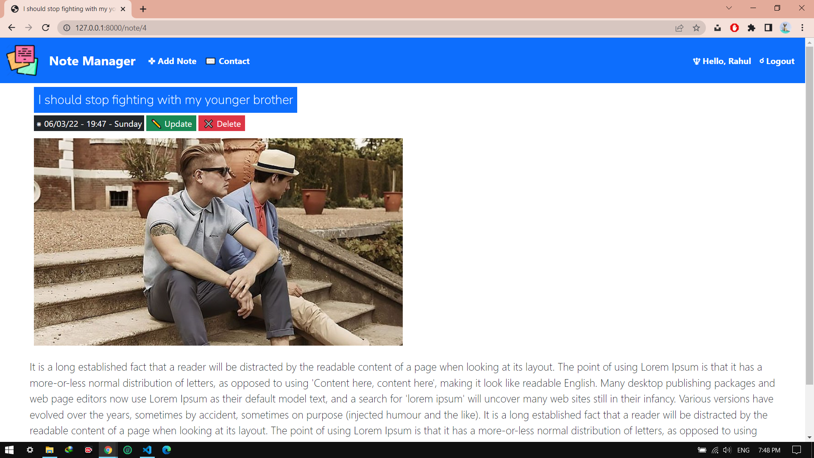814x458 pixels.
Task: Open the Chrome three-dot menu
Action: 802,28
